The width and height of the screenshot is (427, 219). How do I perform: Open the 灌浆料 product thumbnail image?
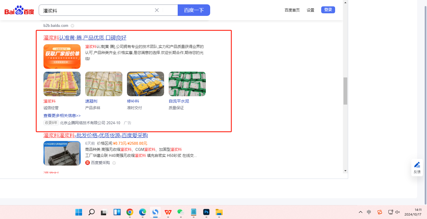click(62, 84)
